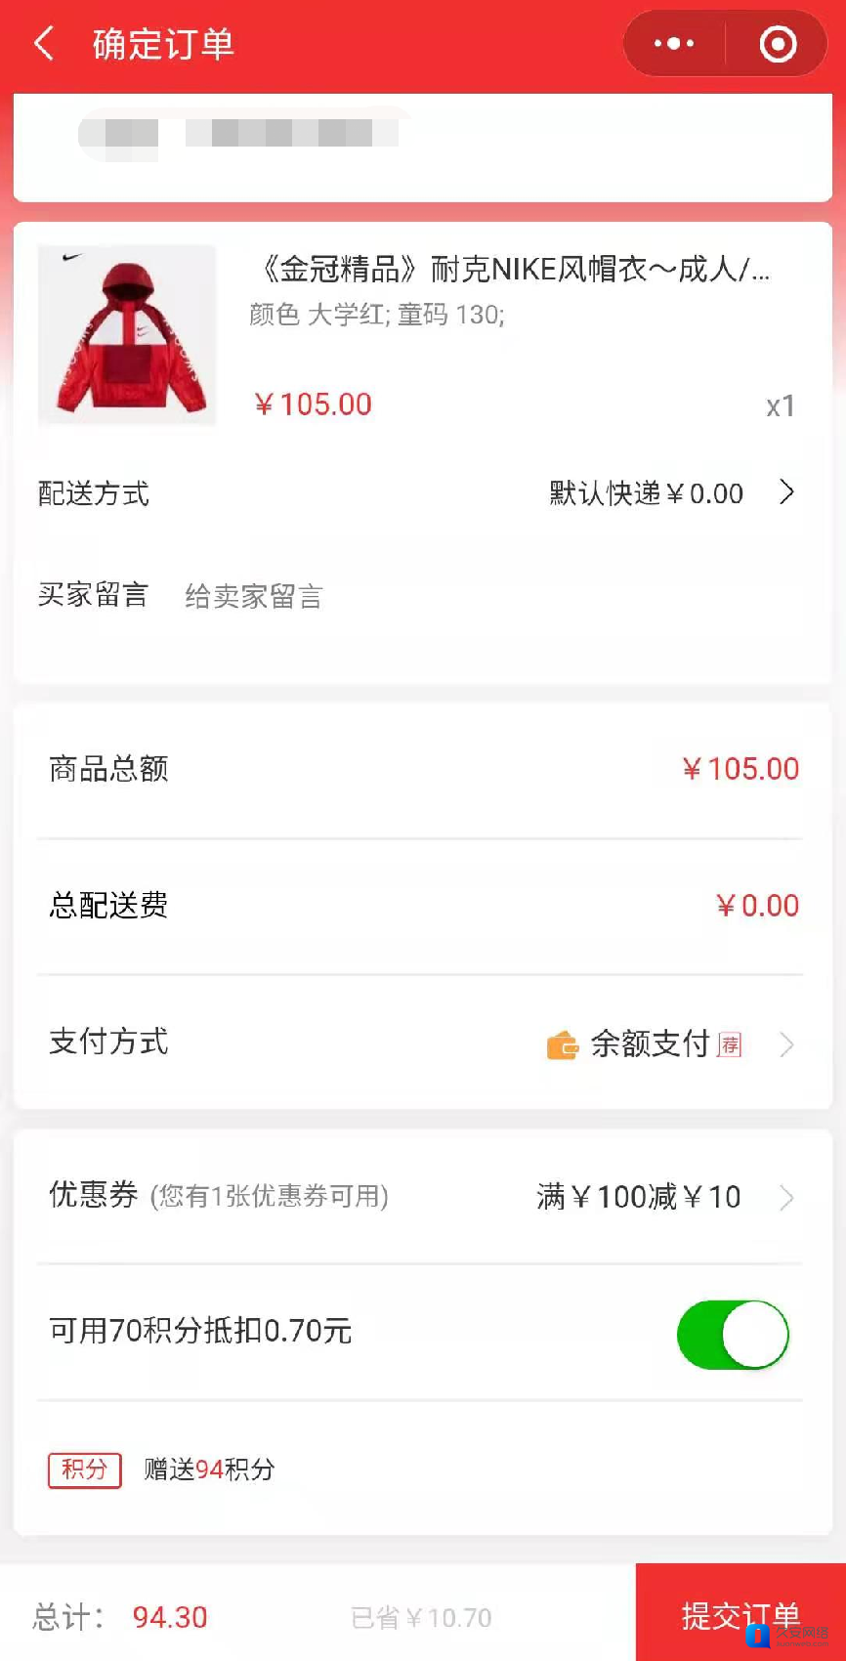Open the three-dot more menu
The width and height of the screenshot is (846, 1661).
click(x=674, y=44)
